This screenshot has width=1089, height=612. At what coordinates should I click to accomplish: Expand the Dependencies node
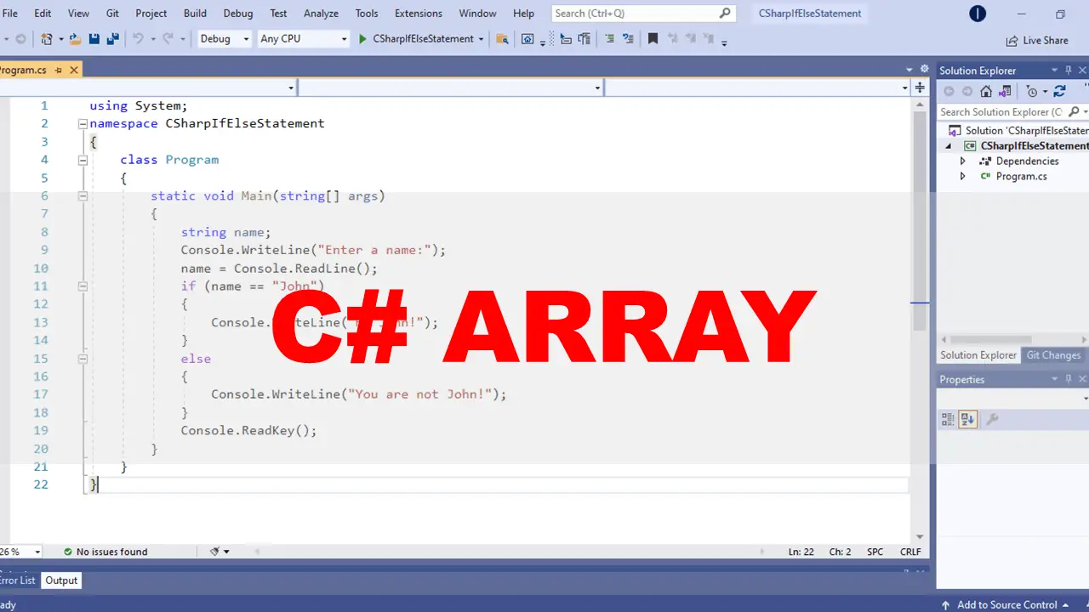pyautogui.click(x=962, y=161)
